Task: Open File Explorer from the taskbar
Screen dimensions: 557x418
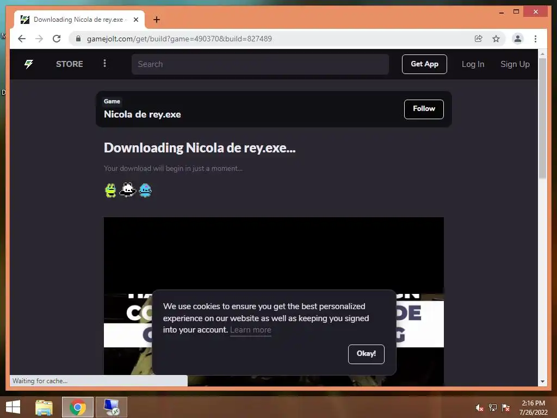Action: point(44,407)
